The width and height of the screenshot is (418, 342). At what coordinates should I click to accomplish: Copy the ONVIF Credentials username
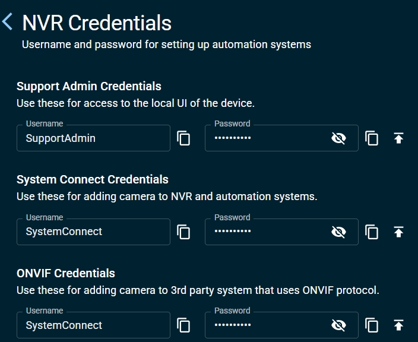click(x=183, y=325)
